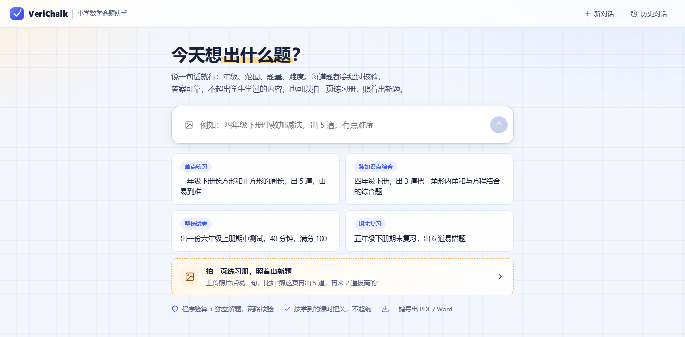Click the download icon beside 一键导出

coord(385,309)
